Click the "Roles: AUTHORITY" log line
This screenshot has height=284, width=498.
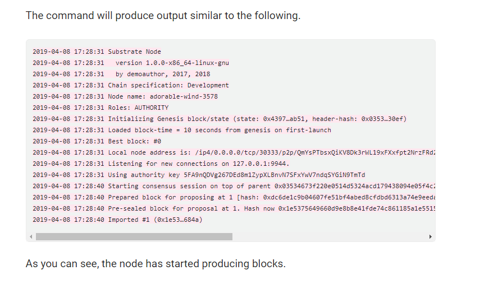click(x=138, y=108)
